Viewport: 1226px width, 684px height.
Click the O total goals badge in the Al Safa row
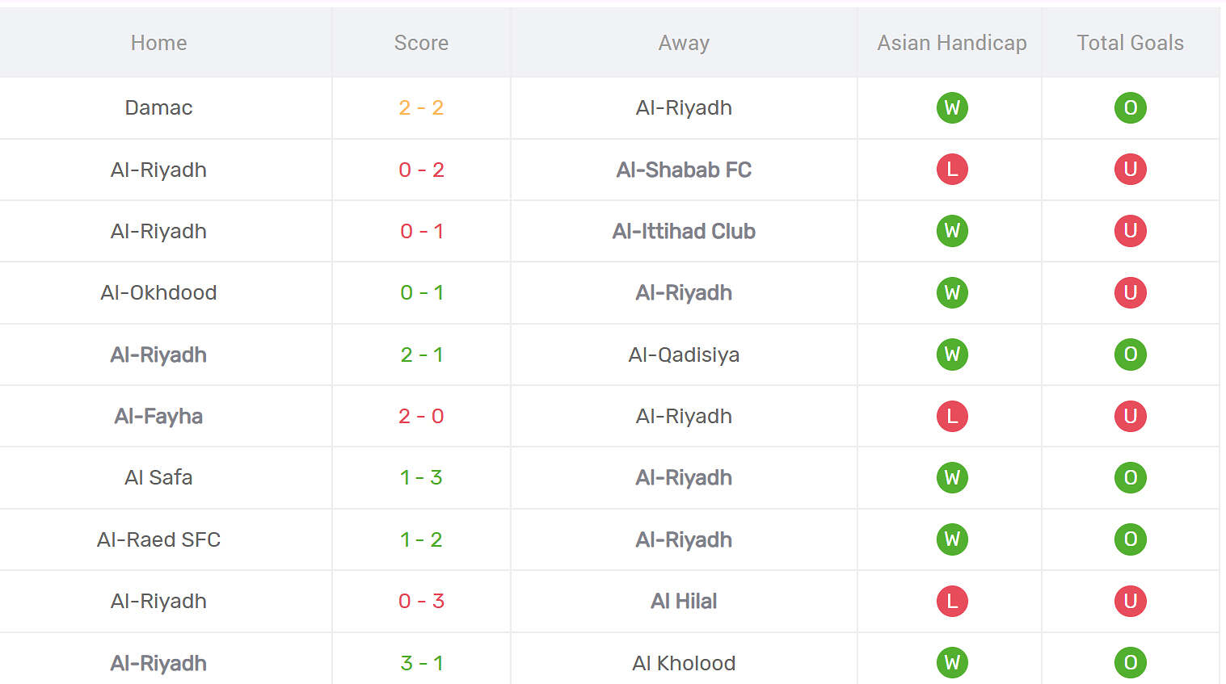click(x=1130, y=477)
